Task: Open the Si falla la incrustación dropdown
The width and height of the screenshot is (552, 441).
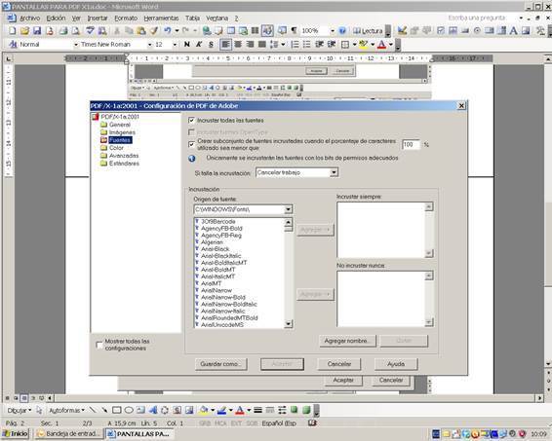Action: 334,172
